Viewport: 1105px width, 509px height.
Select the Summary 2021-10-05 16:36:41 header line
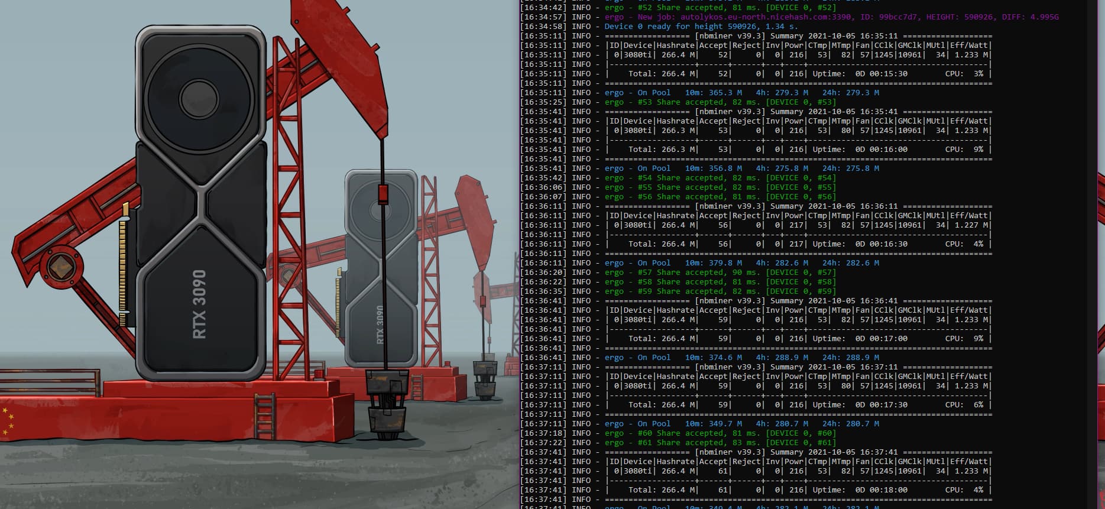click(x=756, y=301)
